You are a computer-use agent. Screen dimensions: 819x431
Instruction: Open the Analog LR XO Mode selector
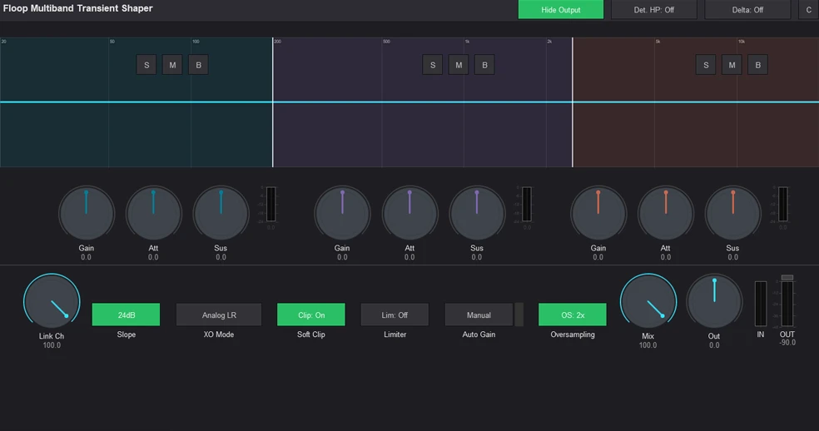point(219,315)
